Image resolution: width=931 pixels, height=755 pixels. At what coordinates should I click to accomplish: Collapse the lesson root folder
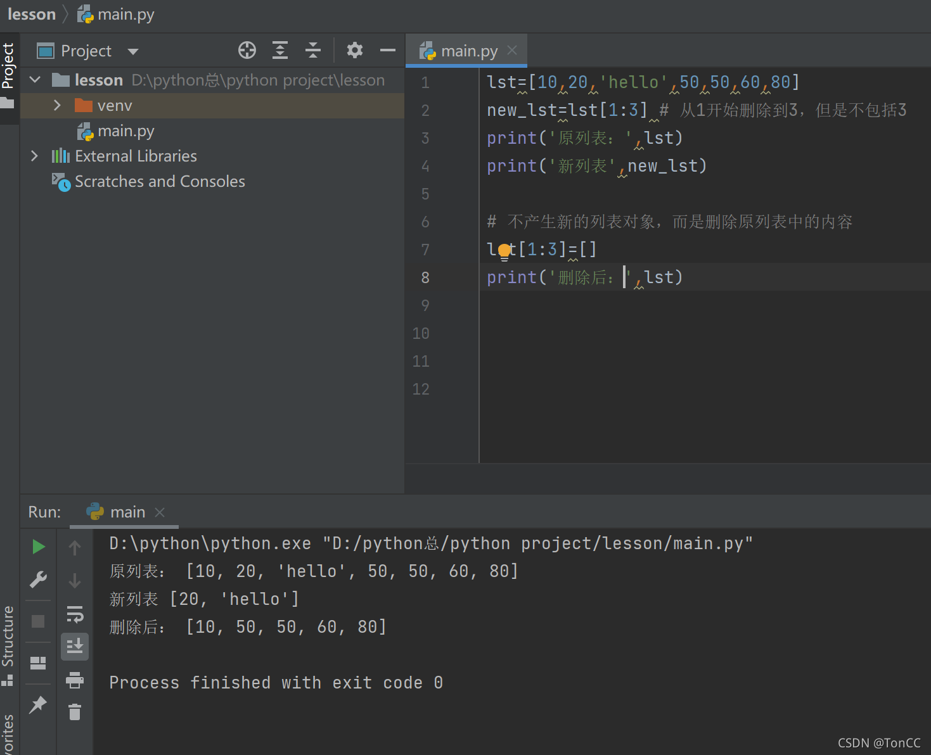coord(35,80)
